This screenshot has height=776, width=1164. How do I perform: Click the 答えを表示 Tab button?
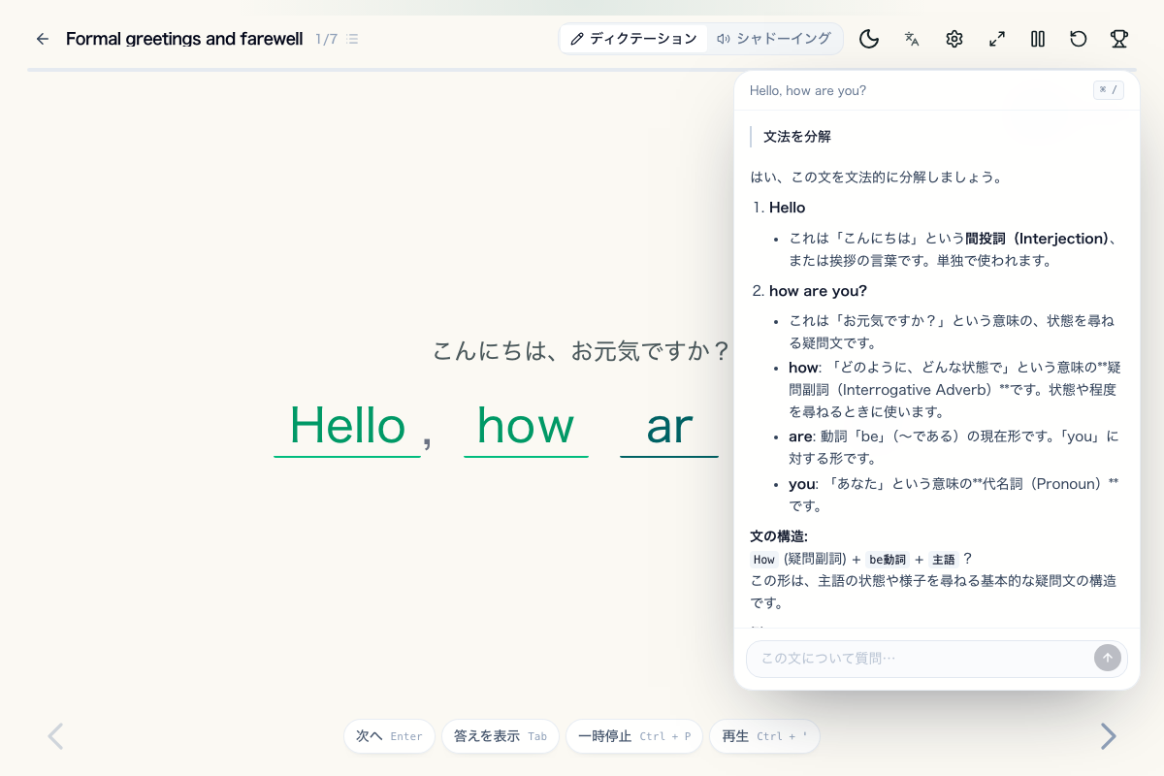[x=501, y=736]
